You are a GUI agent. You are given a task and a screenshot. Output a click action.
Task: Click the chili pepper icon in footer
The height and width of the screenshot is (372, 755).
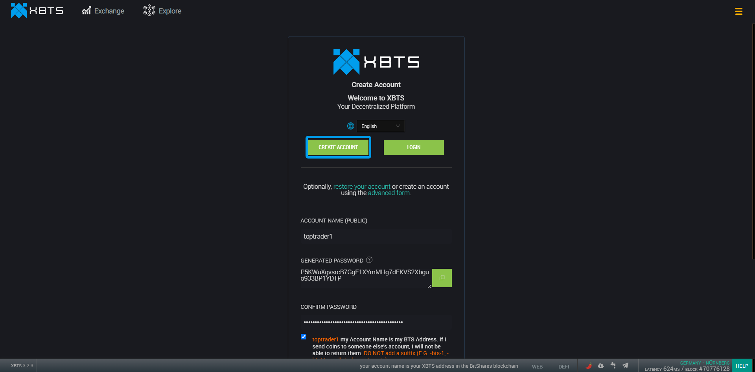tap(589, 366)
